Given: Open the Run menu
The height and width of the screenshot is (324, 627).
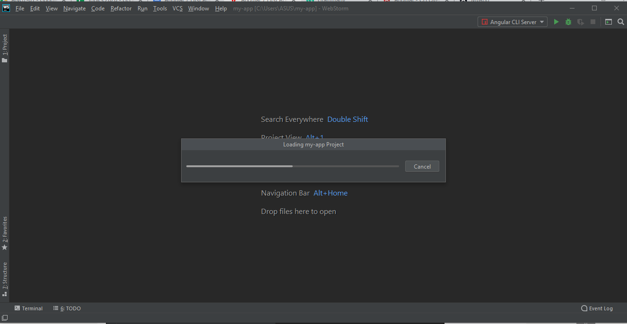Looking at the screenshot, I should point(142,9).
